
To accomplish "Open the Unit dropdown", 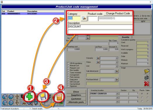I will (x=117, y=66).
